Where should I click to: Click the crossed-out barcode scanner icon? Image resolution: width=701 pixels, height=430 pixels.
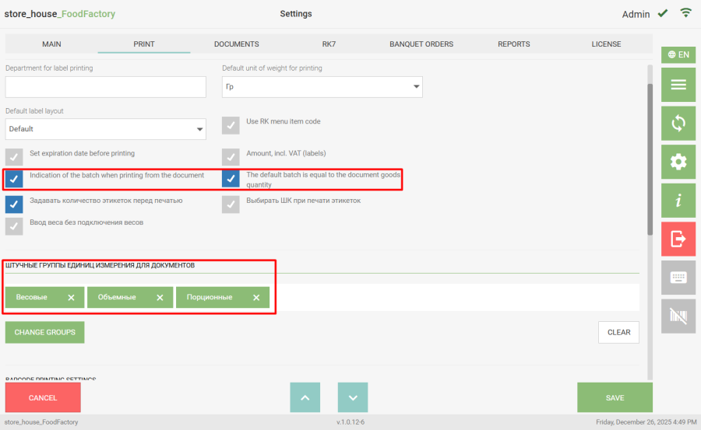point(678,316)
